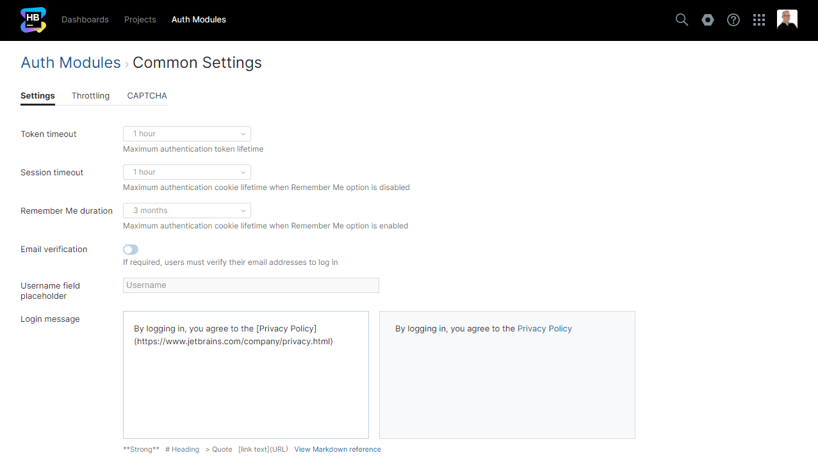Click the Hub logo icon

(33, 20)
